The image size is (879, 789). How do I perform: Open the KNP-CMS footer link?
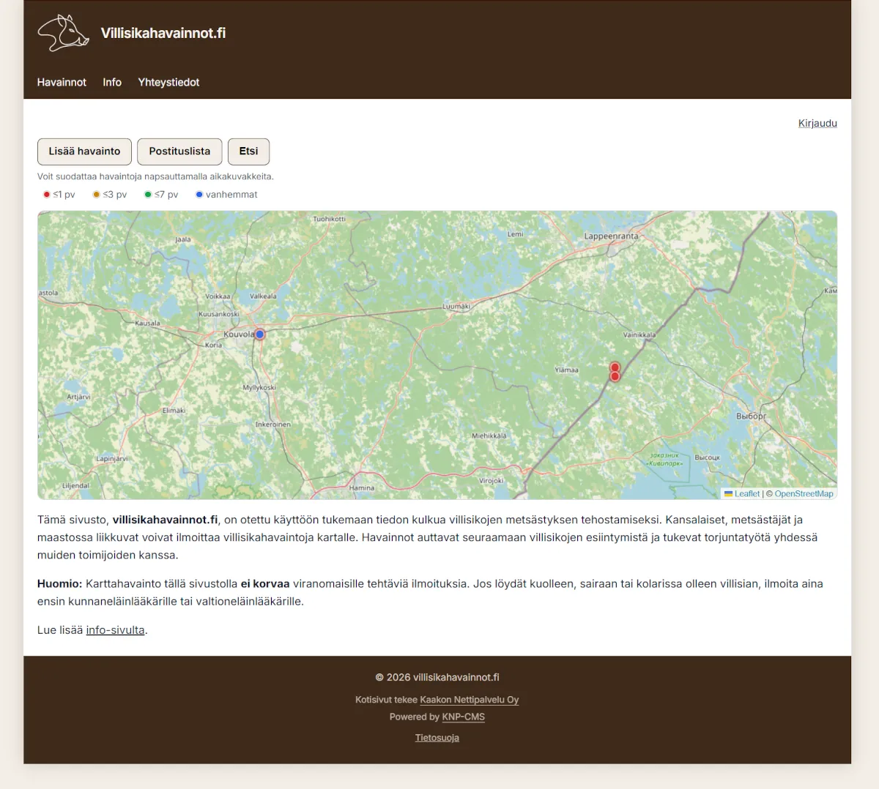(463, 717)
